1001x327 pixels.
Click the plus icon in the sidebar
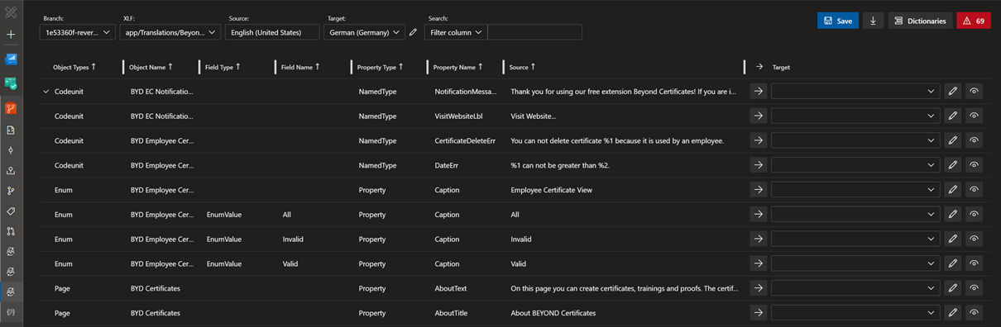11,35
